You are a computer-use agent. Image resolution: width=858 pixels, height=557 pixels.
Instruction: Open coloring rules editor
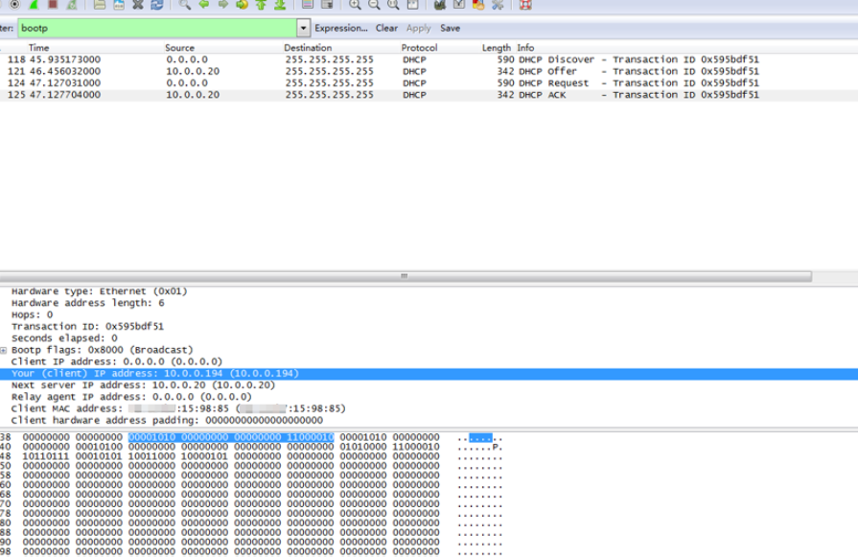[478, 5]
